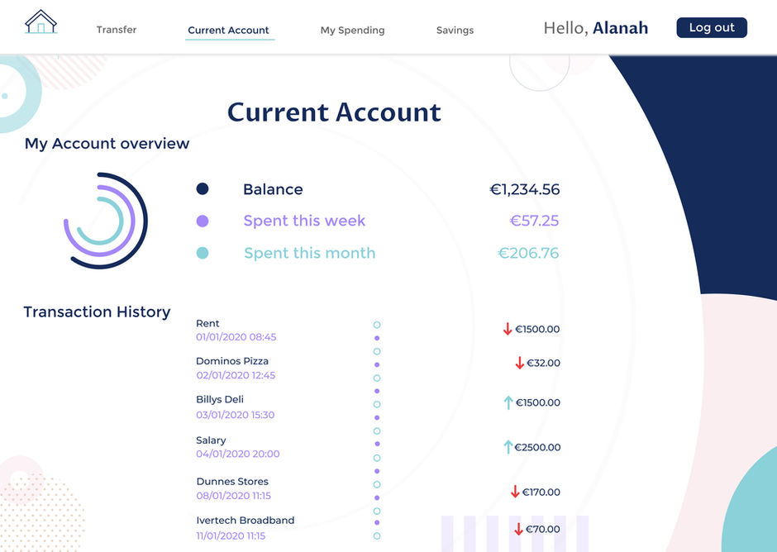Click the red arrow next to €70.00

[518, 529]
